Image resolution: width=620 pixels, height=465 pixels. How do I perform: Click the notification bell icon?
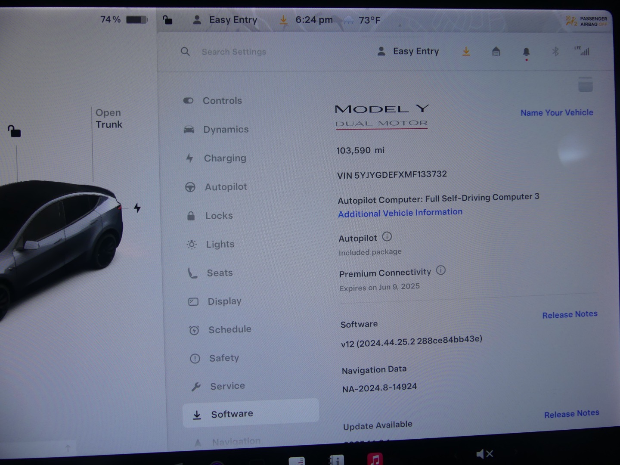click(x=526, y=52)
